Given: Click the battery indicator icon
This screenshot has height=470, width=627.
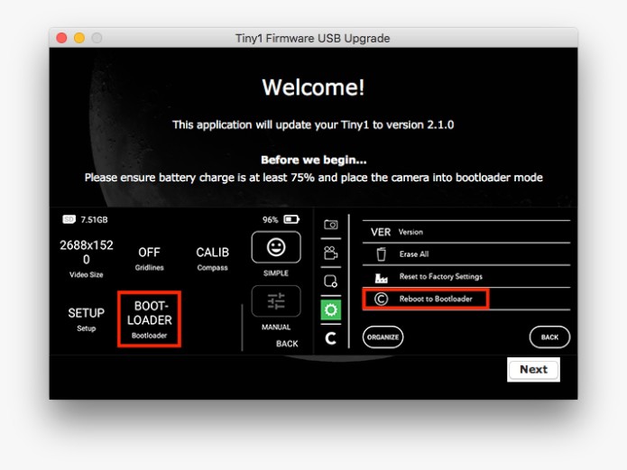Looking at the screenshot, I should pyautogui.click(x=291, y=219).
